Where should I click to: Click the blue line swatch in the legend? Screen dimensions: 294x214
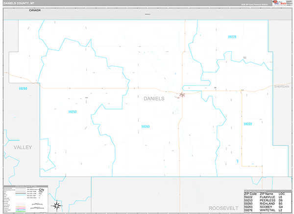tap(21, 210)
